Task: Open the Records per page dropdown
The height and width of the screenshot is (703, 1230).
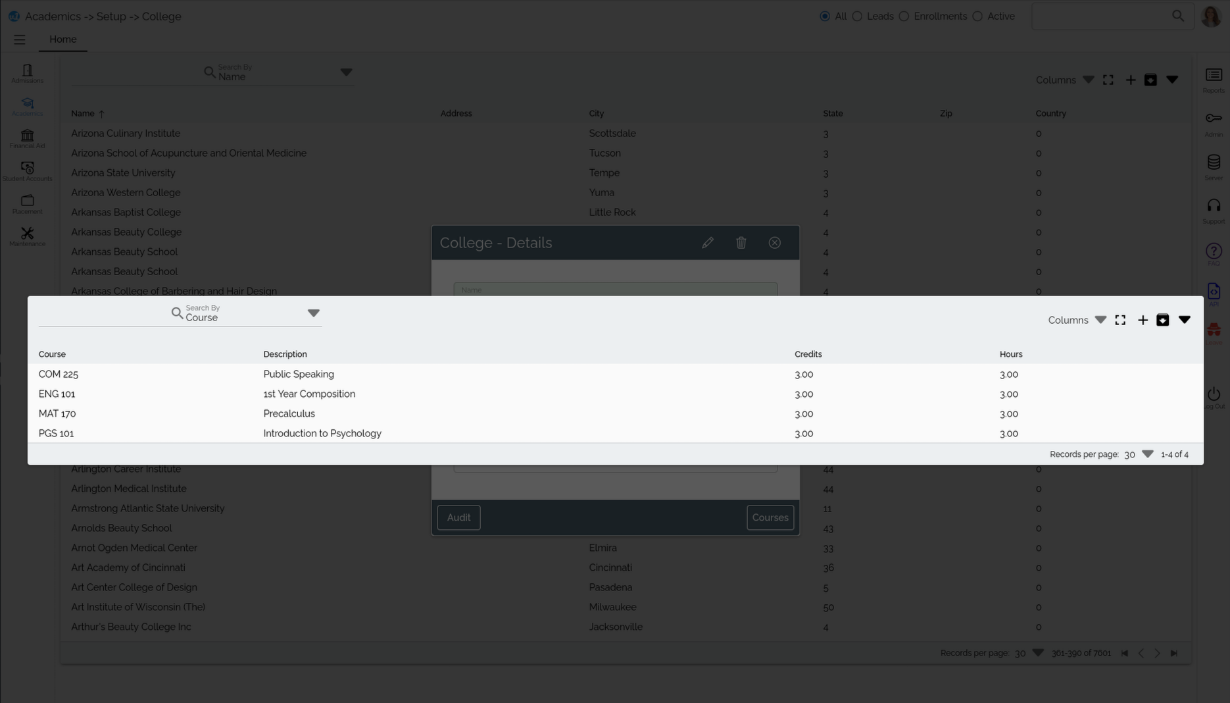Action: click(1148, 454)
